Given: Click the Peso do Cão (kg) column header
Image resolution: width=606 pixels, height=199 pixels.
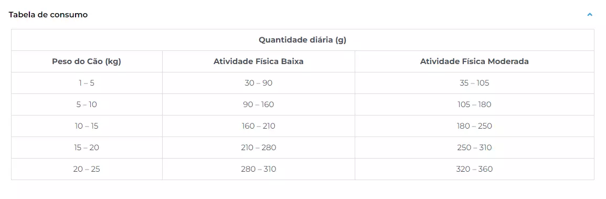Looking at the screenshot, I should pos(87,61).
